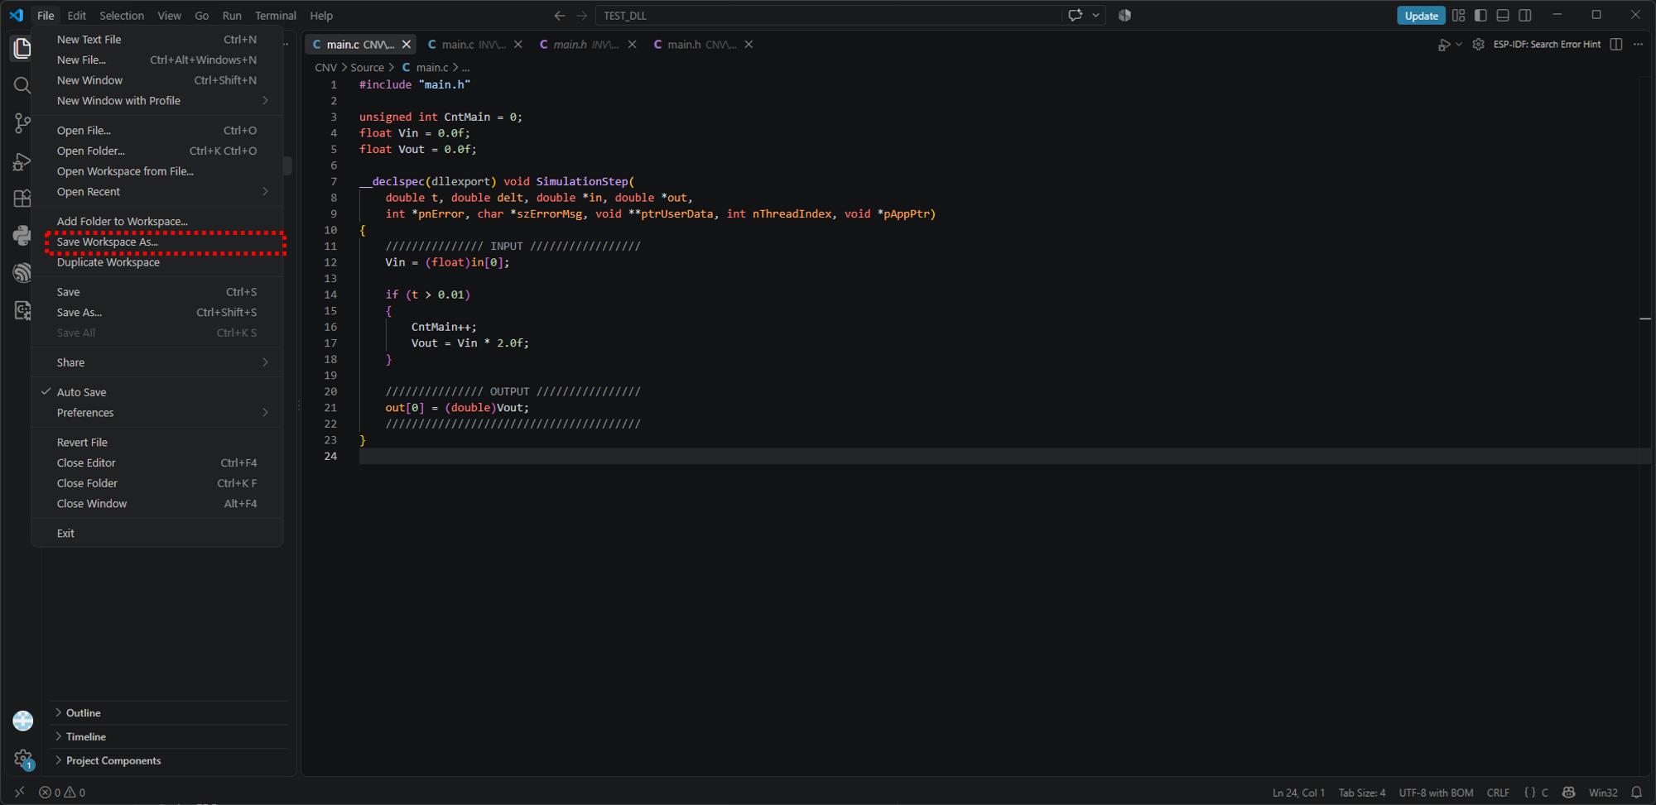Expand the Open Recent submenu
The width and height of the screenshot is (1656, 805).
[157, 192]
